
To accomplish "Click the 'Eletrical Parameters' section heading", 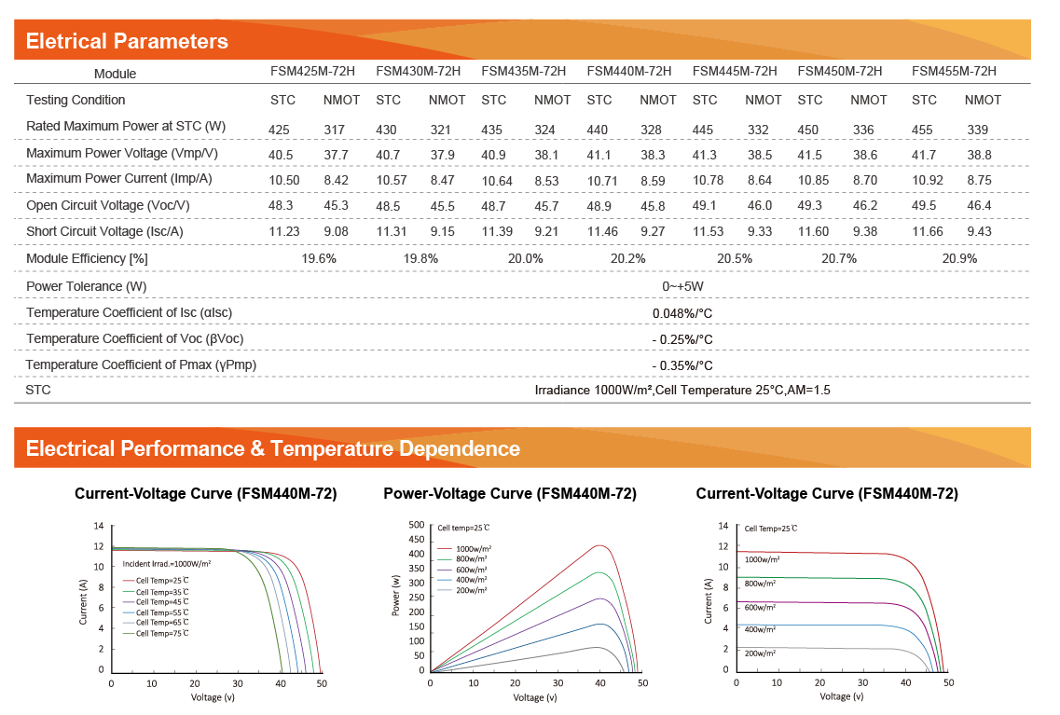I will click(127, 41).
